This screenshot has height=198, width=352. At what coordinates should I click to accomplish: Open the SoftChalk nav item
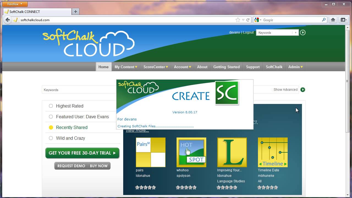click(274, 67)
